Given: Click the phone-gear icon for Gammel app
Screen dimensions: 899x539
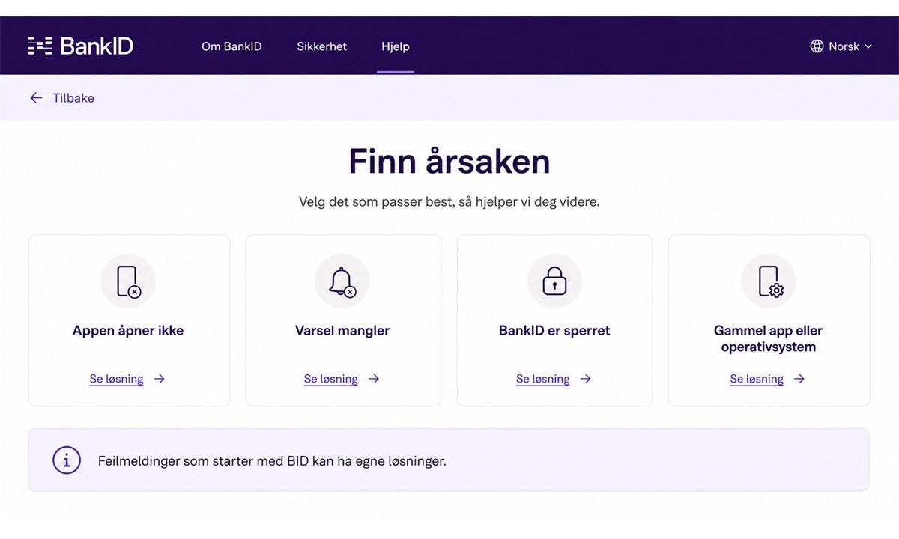Looking at the screenshot, I should pyautogui.click(x=769, y=281).
